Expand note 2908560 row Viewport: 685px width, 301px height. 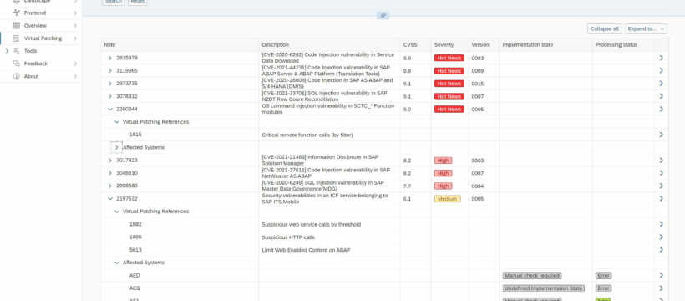tap(110, 186)
